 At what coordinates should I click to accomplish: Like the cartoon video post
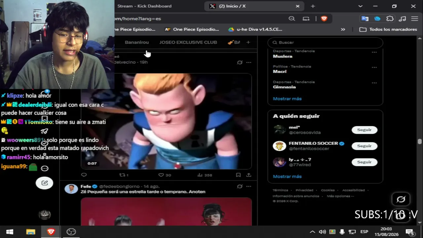click(x=164, y=175)
